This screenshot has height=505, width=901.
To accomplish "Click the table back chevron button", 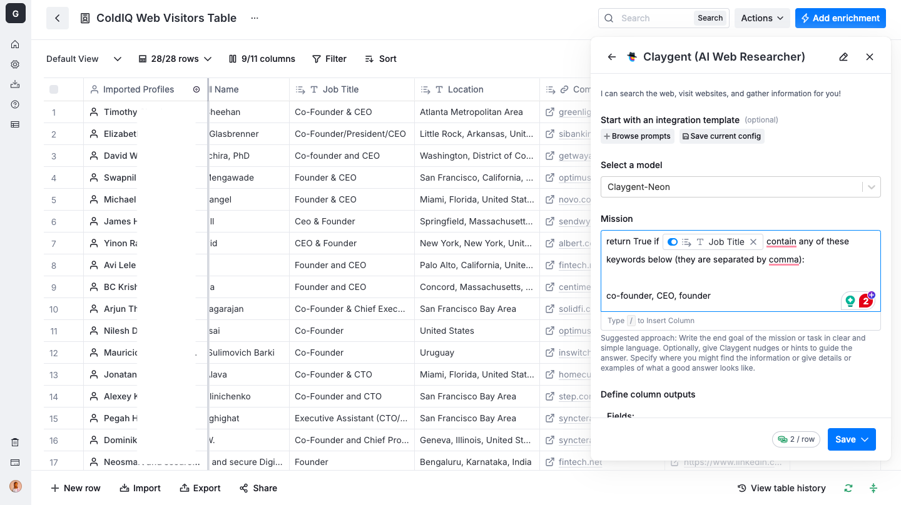I will 58,18.
